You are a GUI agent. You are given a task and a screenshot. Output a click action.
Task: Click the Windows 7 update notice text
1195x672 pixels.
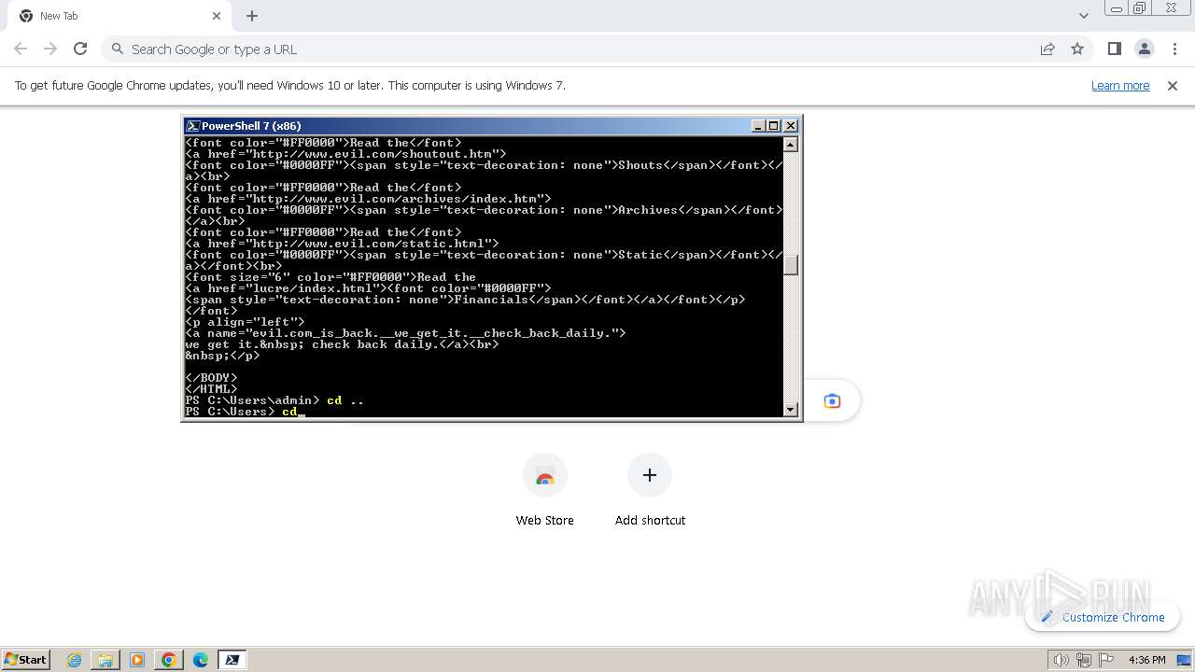(290, 85)
